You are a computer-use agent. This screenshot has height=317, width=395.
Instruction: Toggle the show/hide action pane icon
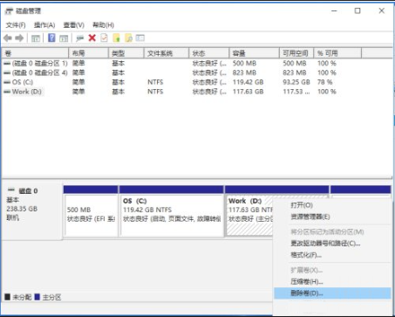pyautogui.click(x=64, y=38)
